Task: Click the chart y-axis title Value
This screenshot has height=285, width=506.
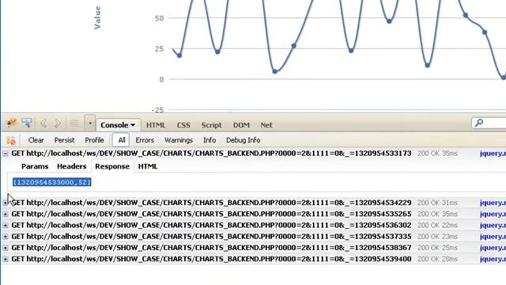Action: click(x=97, y=17)
